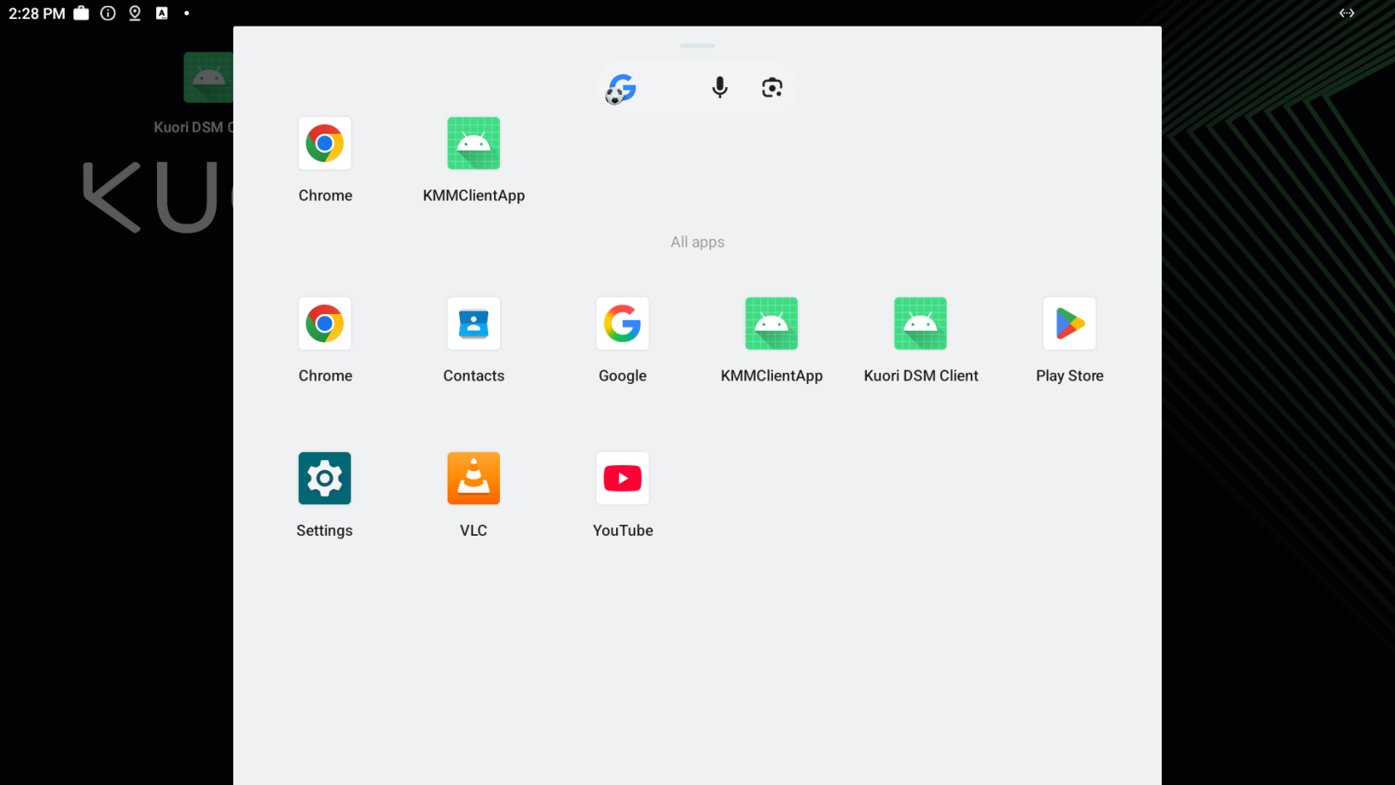Click the info icon in the status bar
Viewport: 1395px width, 785px height.
[x=108, y=13]
